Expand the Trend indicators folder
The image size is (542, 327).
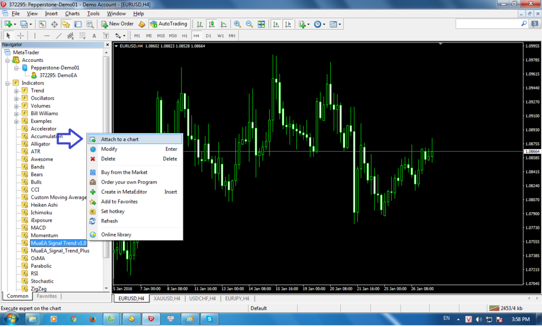click(x=16, y=91)
